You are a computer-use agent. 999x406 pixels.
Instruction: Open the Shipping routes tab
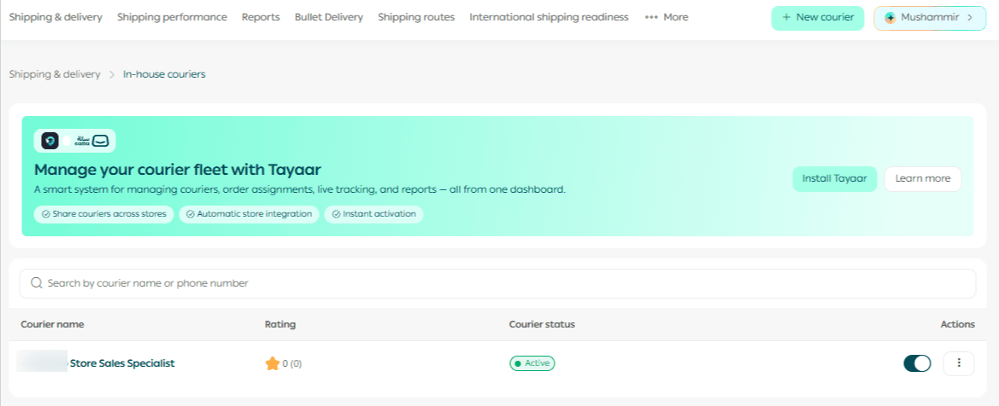(x=416, y=17)
